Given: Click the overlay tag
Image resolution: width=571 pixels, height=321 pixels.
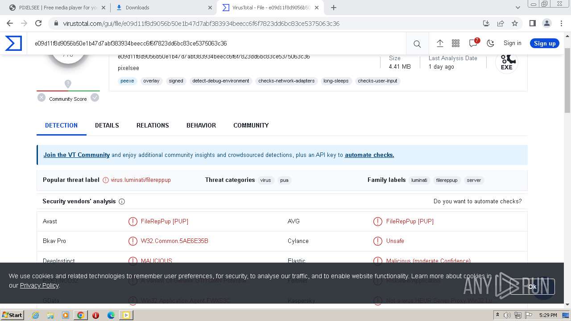Looking at the screenshot, I should (151, 81).
